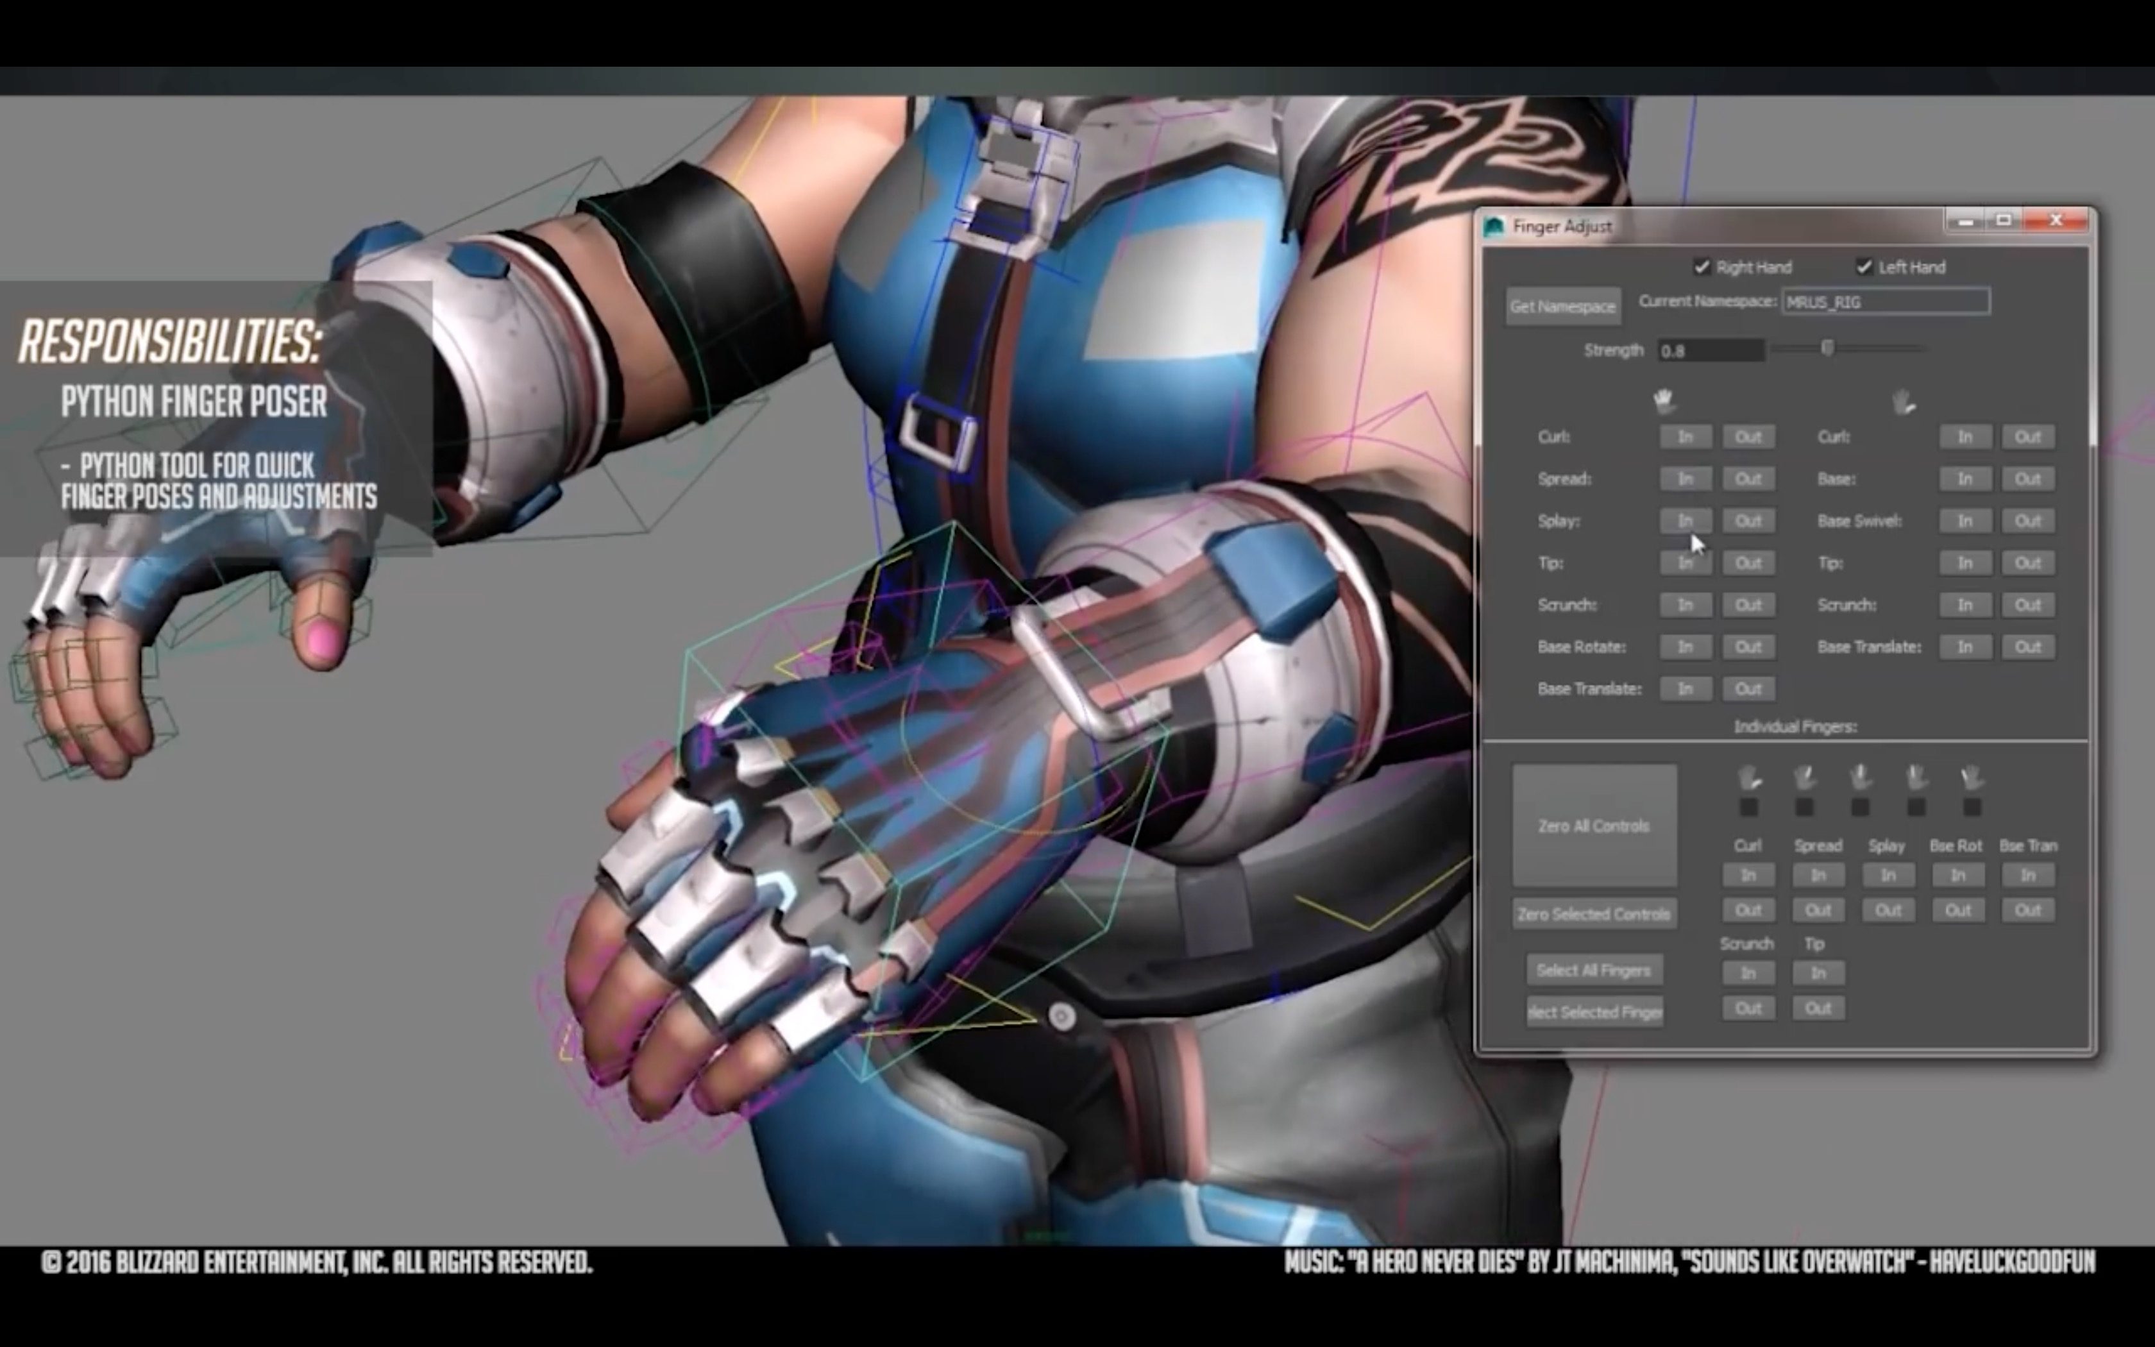Click the Finger Adjust panel icon in title bar
2155x1347 pixels.
[x=1502, y=225]
